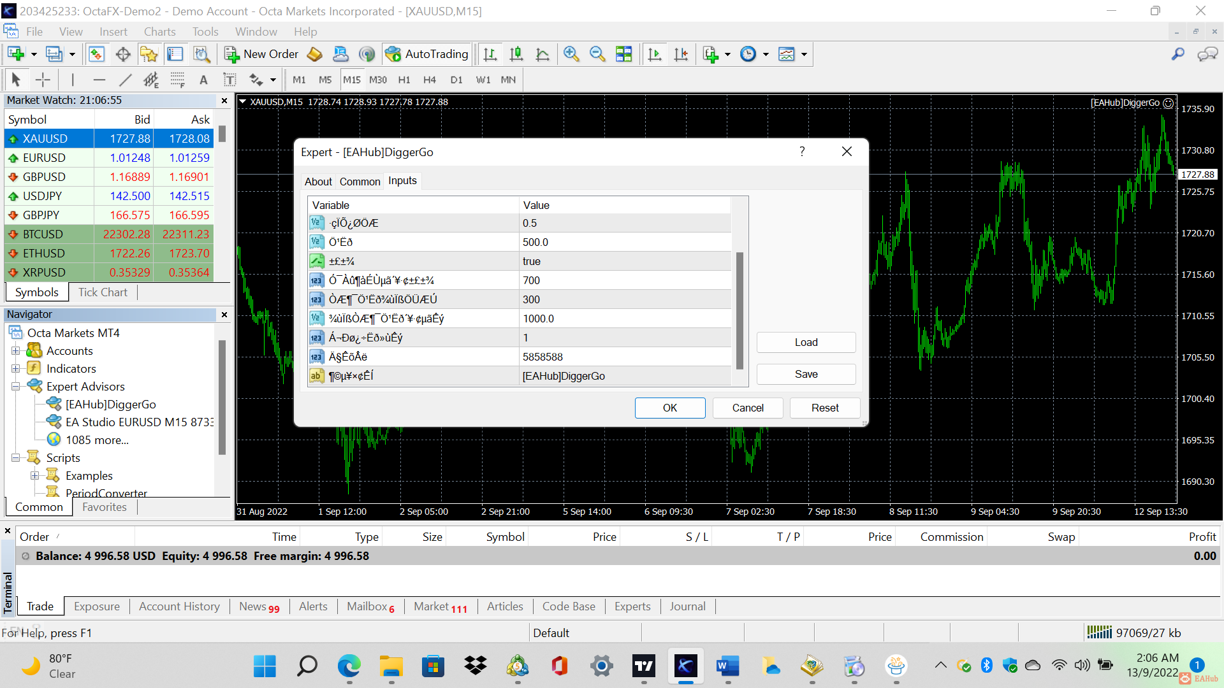Viewport: 1224px width, 688px height.
Task: Toggle line chart display mode
Action: (543, 54)
